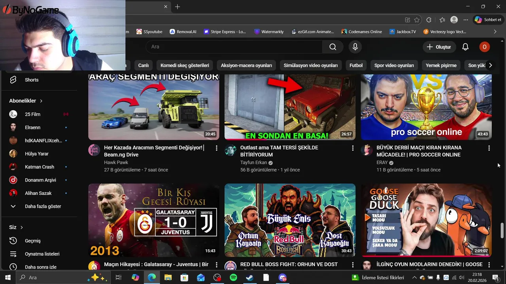Open Edge settings and more menu
Viewport: 506px width, 284px height.
(466, 20)
